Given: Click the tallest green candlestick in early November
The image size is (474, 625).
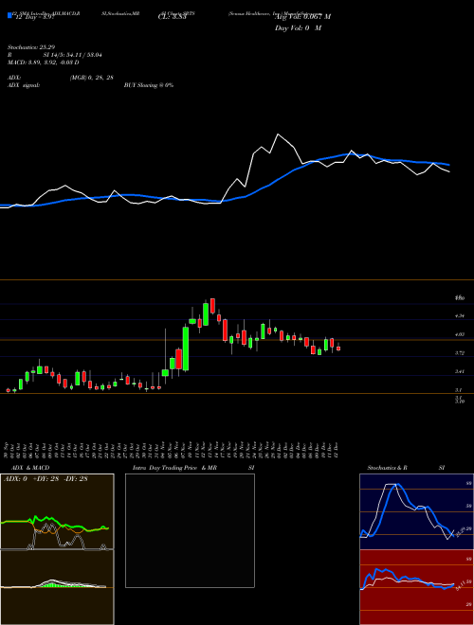Looking at the screenshot, I should [x=186, y=348].
